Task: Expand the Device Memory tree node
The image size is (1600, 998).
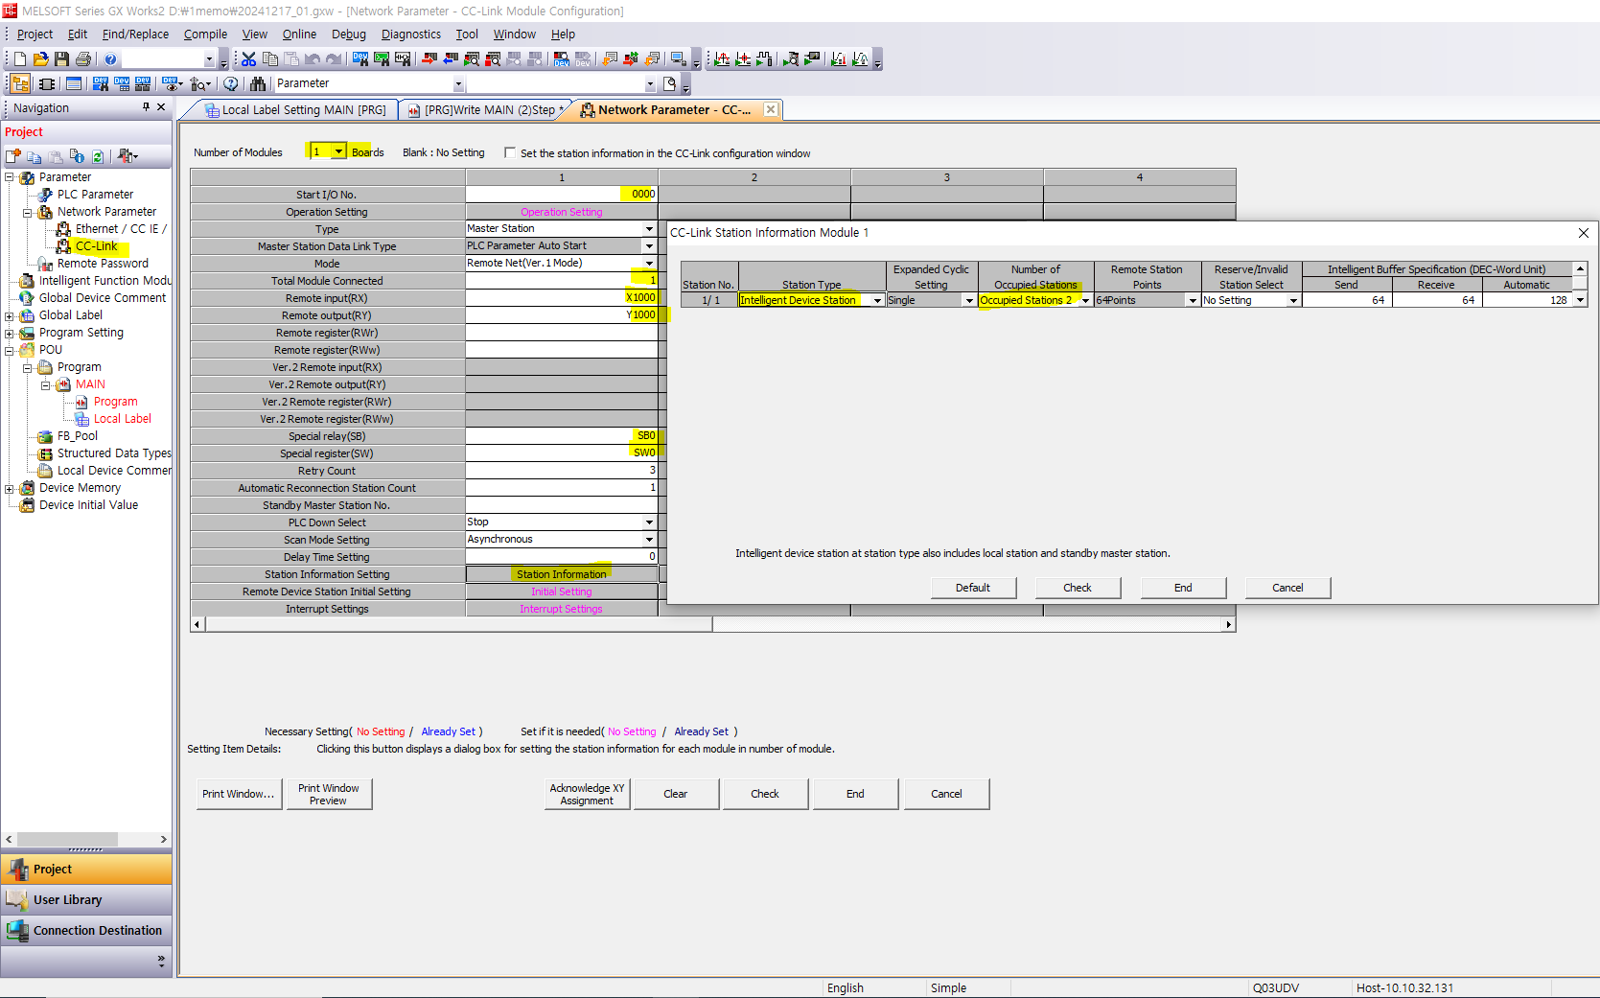Action: tap(10, 489)
